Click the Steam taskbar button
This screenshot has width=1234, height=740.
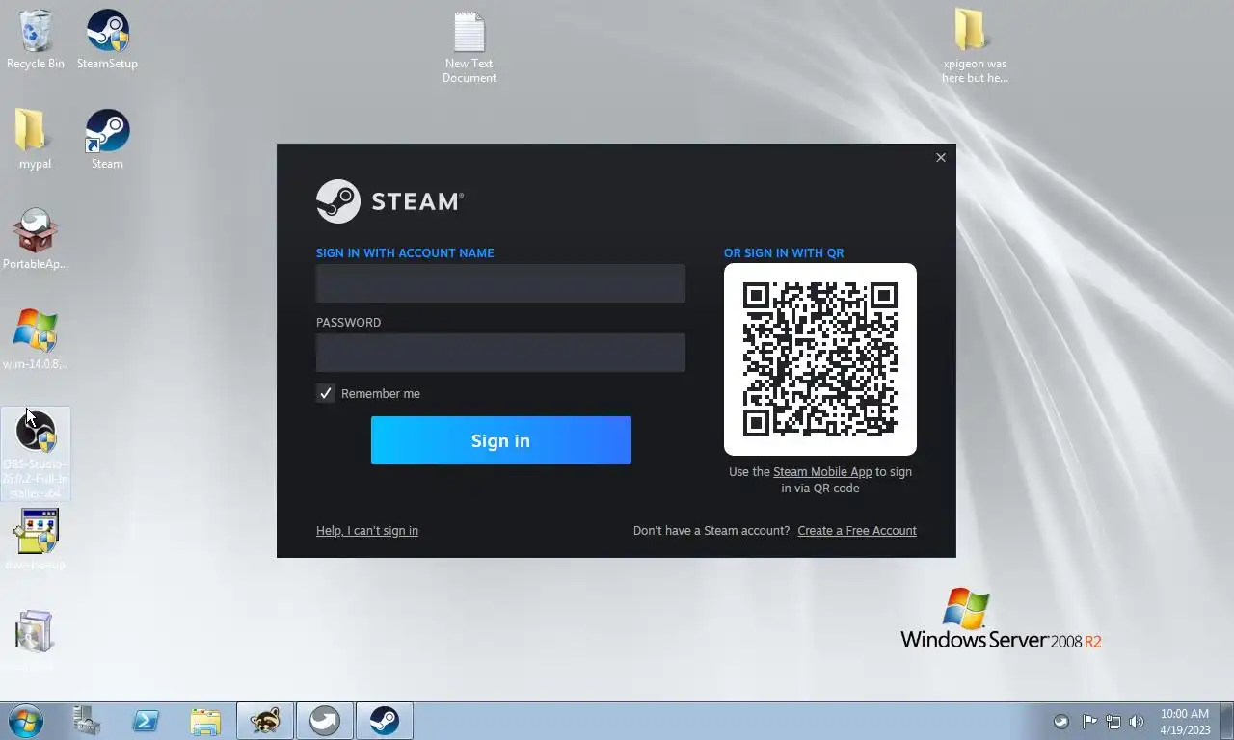coord(385,721)
